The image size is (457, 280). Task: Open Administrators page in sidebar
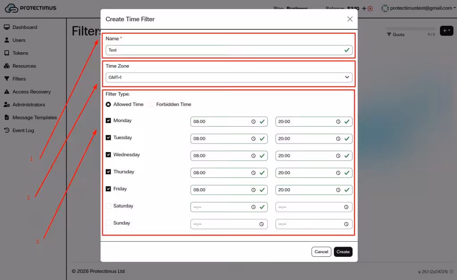(x=29, y=104)
